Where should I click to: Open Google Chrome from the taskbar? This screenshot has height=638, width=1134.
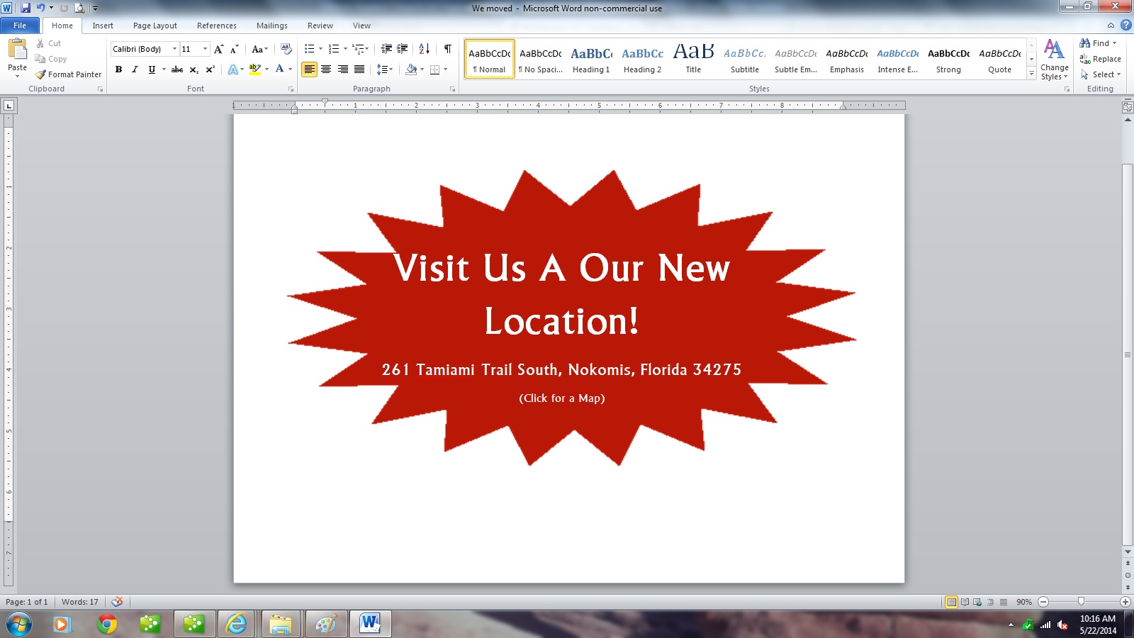coord(107,624)
